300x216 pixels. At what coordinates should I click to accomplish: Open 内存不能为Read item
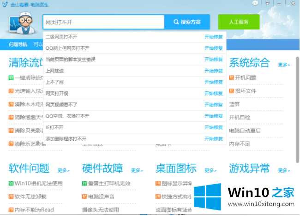pos(34,210)
